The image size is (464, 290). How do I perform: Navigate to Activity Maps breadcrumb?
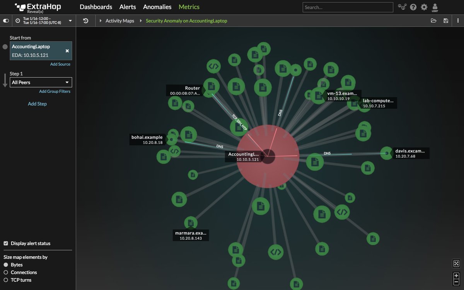tap(120, 21)
